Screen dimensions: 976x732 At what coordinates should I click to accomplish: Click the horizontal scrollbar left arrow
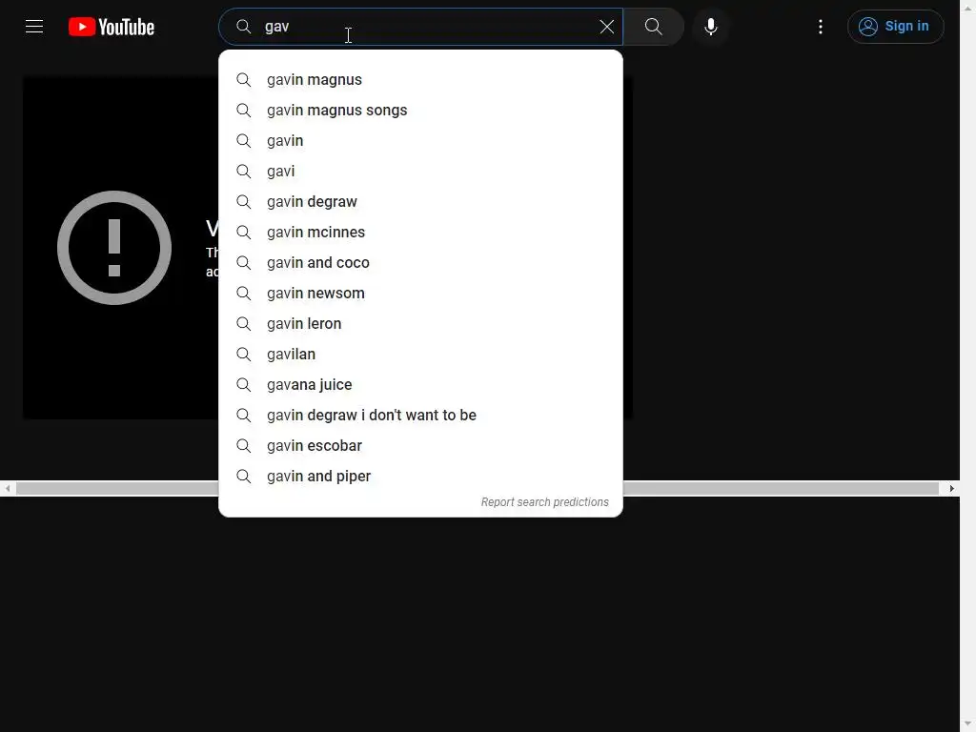click(x=8, y=489)
